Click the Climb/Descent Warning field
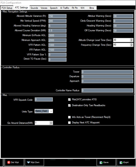The width and height of the screenshot is (136, 167). click(x=123, y=21)
